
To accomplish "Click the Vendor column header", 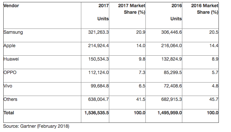I will (11, 6).
